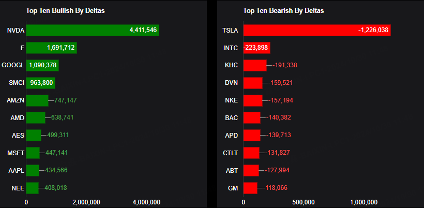Select the INTC bearish bar

click(x=256, y=48)
